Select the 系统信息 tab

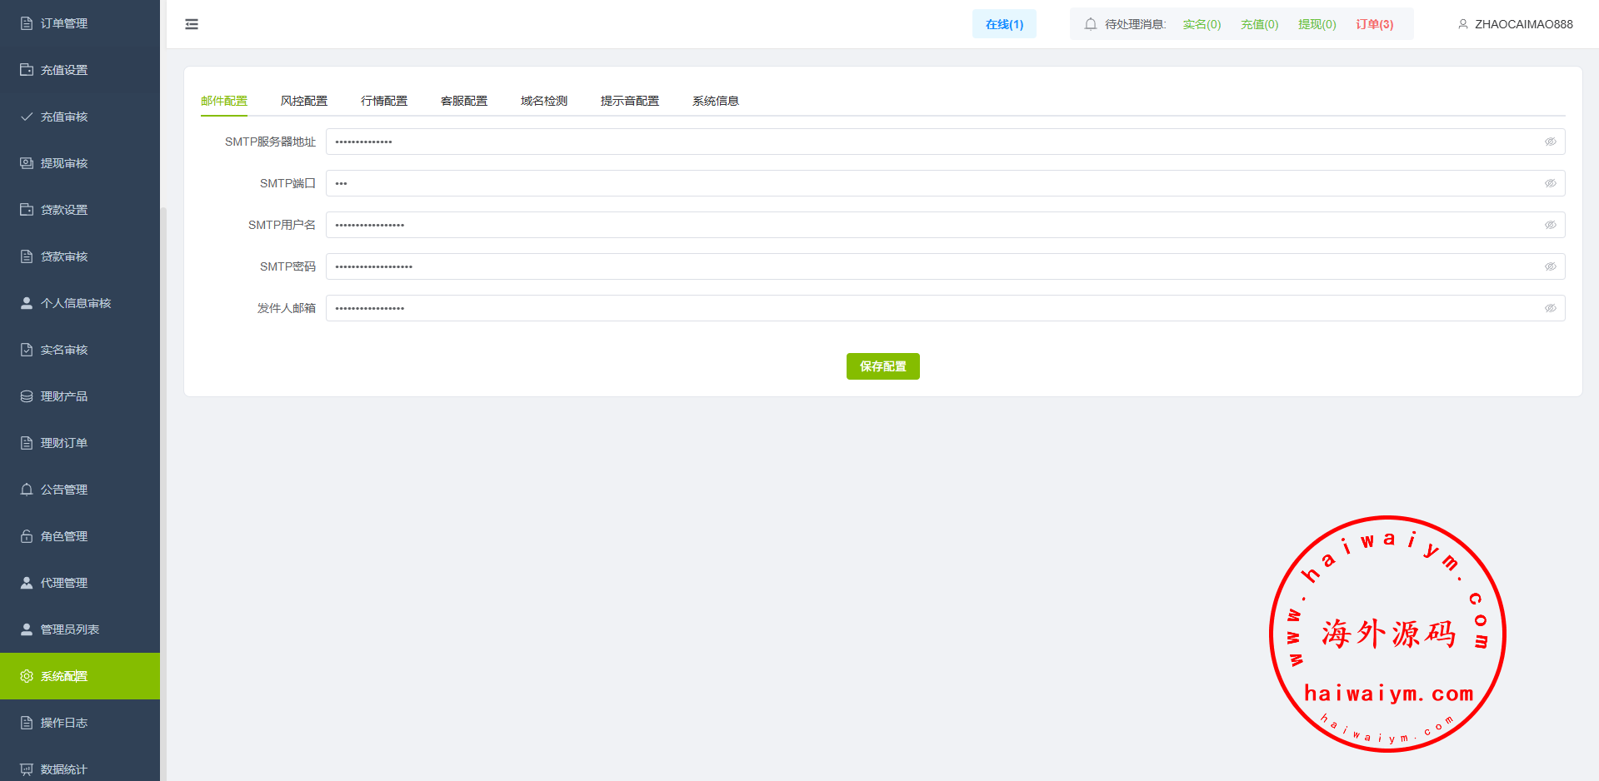715,101
